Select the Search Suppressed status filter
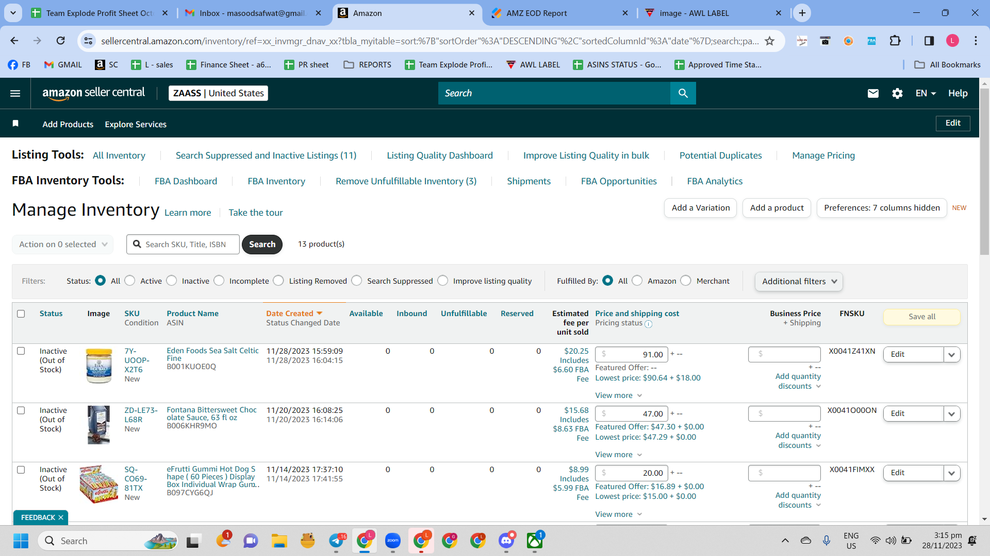Screen dimensions: 990x556 coord(357,281)
